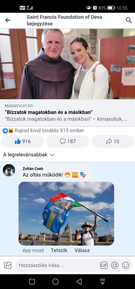The image size is (135, 289).
Task: Open the emoji smiley picker
Action: [x=126, y=266]
